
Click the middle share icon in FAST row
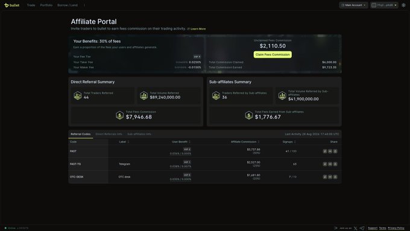[x=330, y=151]
